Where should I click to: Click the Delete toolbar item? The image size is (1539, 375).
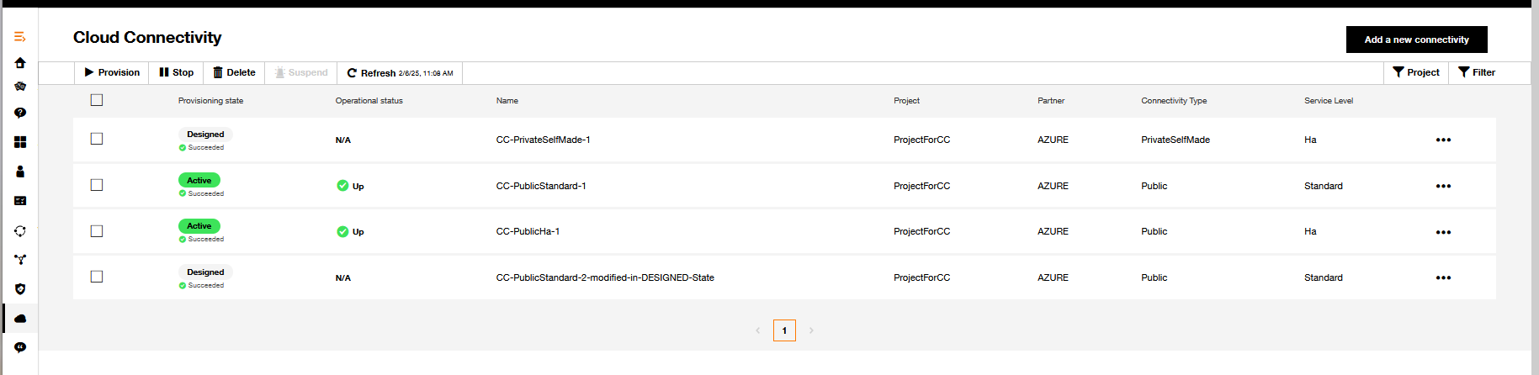(x=234, y=72)
